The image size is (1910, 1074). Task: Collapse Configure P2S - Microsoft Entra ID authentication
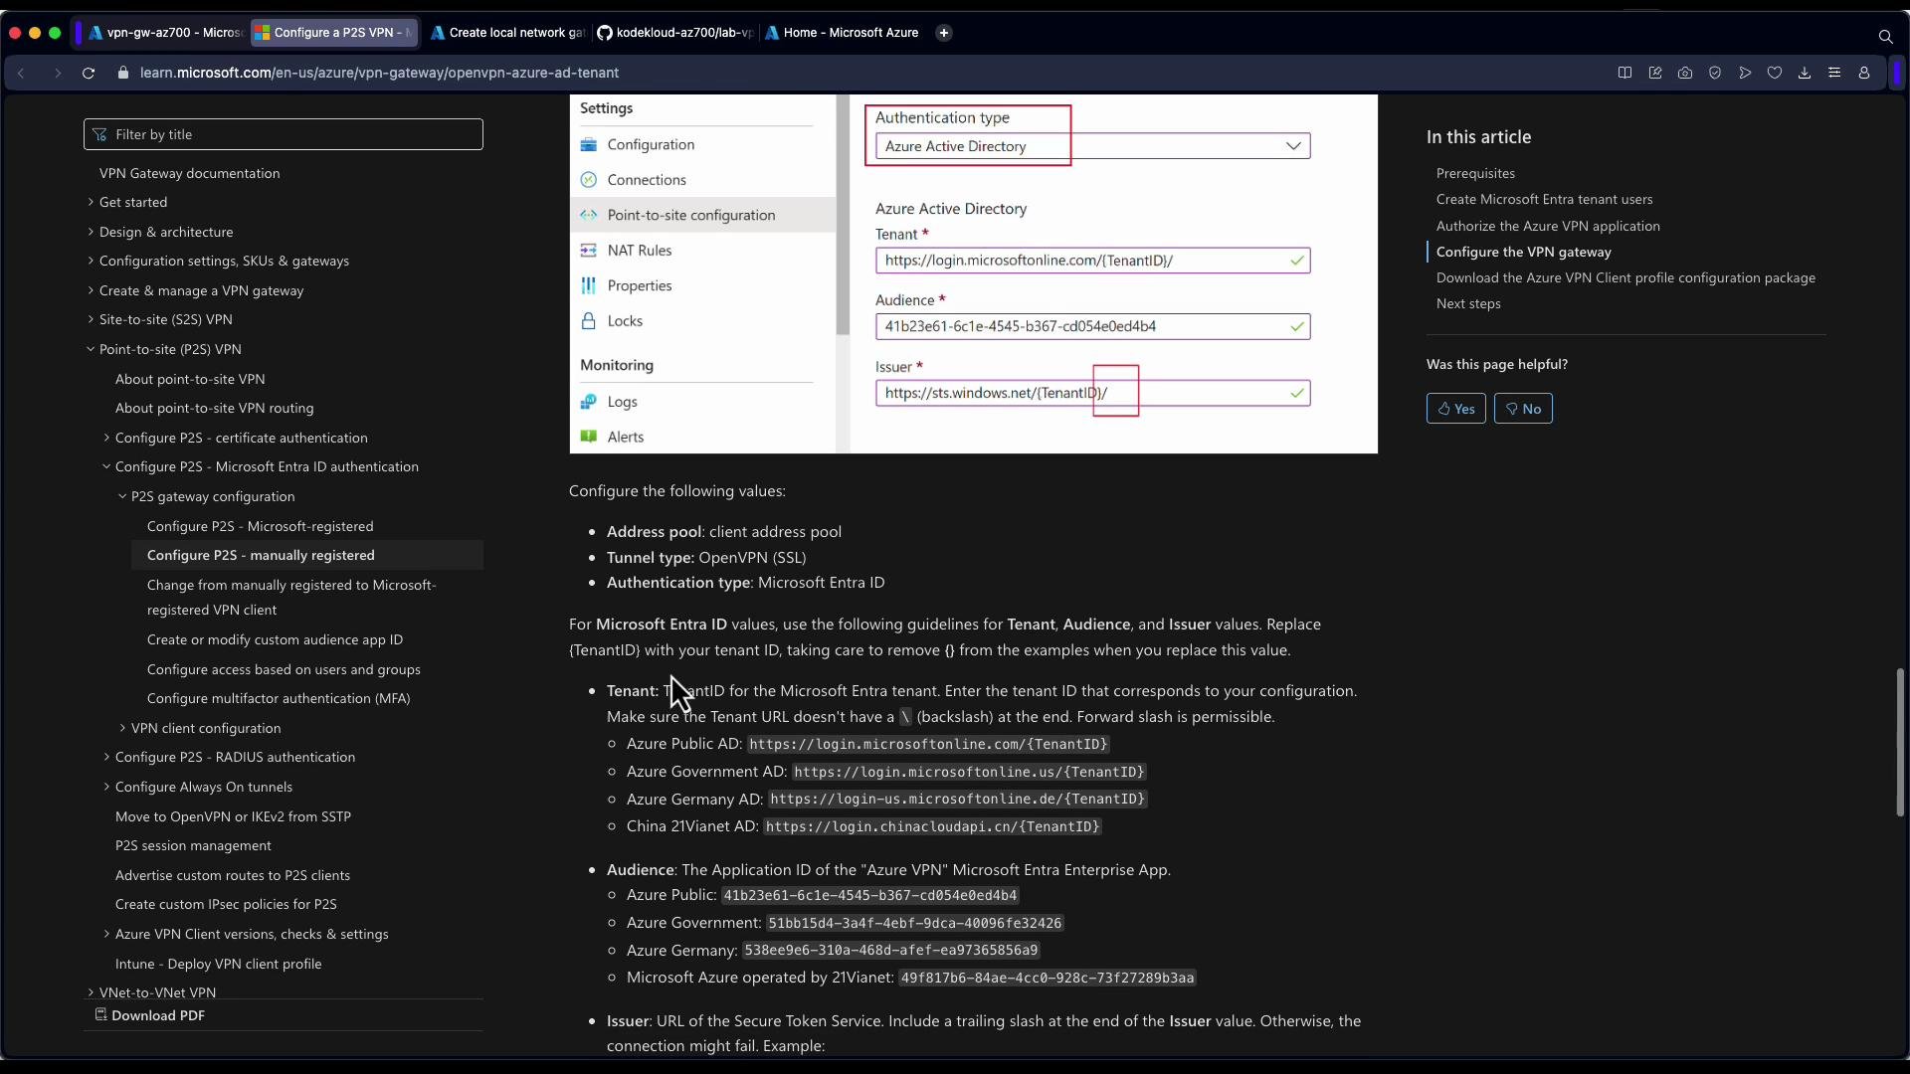[106, 466]
